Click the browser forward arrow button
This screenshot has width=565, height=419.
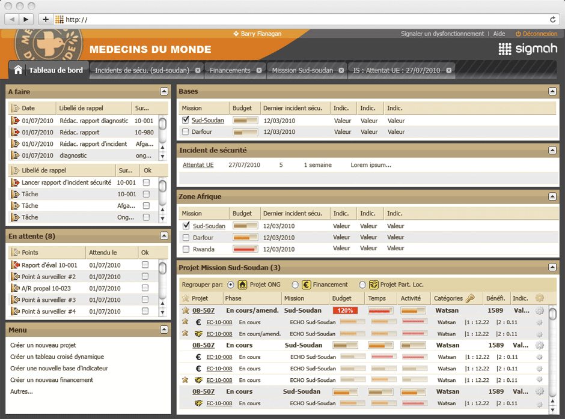(x=26, y=19)
